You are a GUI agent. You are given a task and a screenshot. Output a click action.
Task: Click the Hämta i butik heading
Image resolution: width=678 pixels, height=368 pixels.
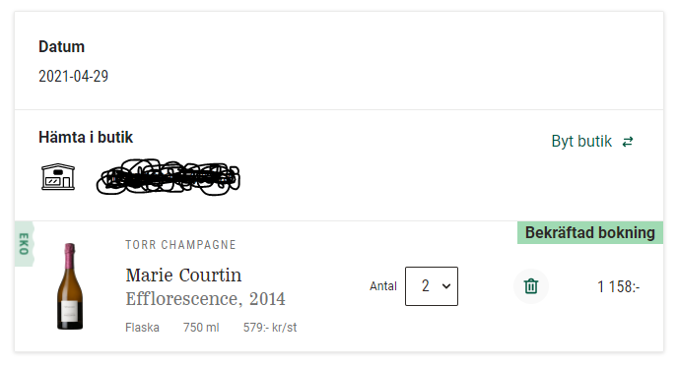86,138
